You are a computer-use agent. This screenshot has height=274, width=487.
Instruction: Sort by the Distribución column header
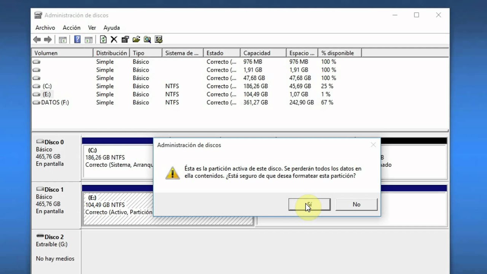[111, 53]
